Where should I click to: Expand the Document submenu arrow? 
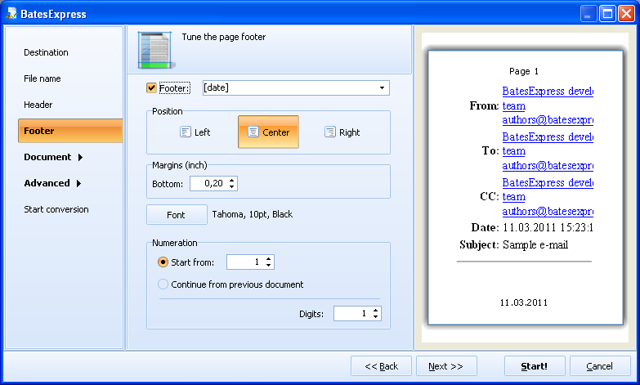pos(80,157)
